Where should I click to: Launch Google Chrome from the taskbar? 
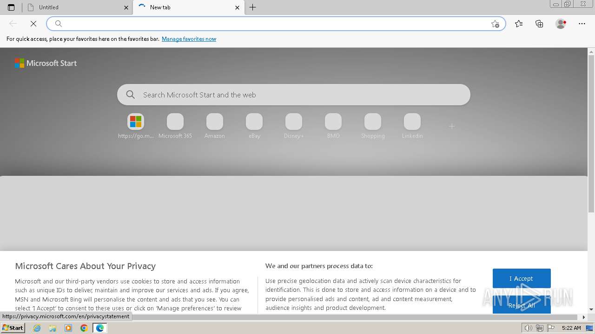click(x=84, y=328)
